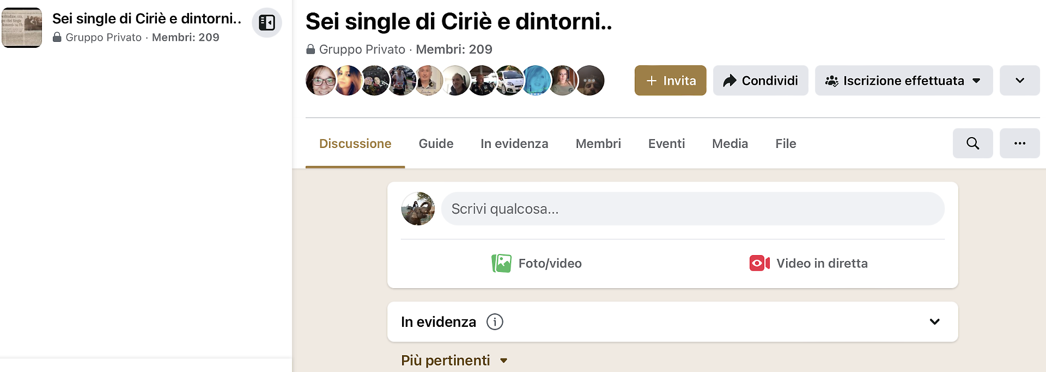Click the In evidenza info icon

tap(495, 322)
